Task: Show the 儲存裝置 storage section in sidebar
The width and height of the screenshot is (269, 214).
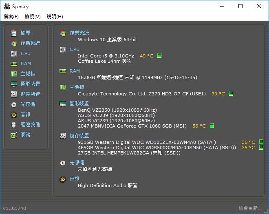Action: tap(31, 94)
